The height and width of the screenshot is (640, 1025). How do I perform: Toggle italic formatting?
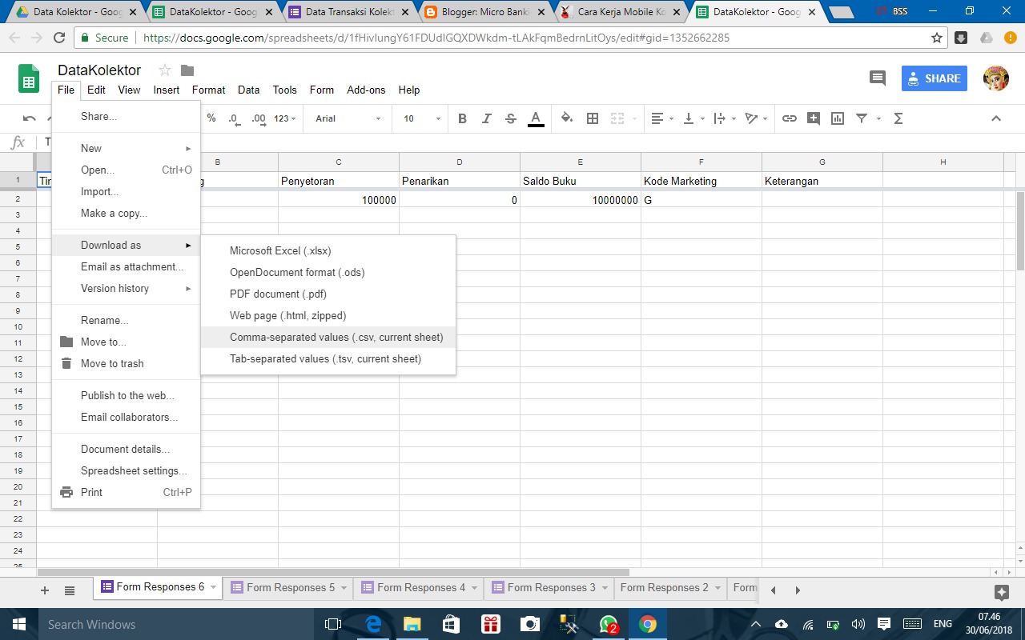(x=486, y=118)
